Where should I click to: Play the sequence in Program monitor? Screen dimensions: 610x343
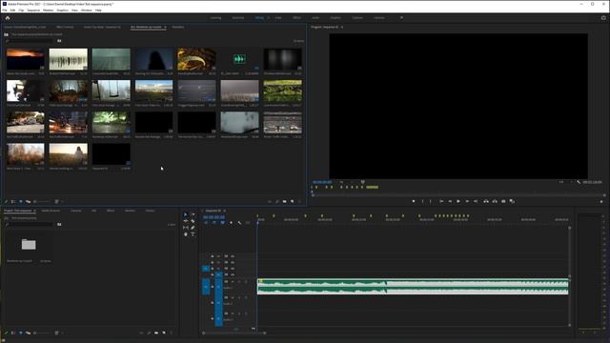tap(458, 201)
